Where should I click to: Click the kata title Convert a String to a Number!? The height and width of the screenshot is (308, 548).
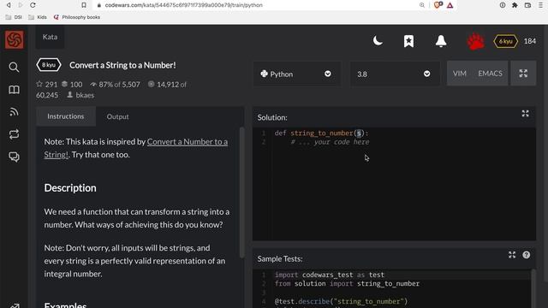coord(122,65)
